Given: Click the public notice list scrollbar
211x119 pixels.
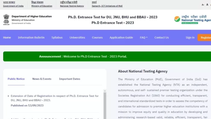Looking at the screenshot, I should click(105, 105).
